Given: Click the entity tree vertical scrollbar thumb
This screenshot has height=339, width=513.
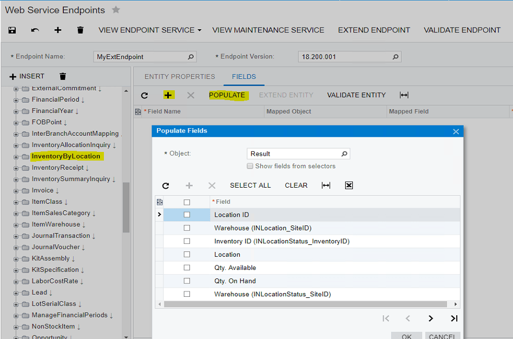Looking at the screenshot, I should pos(126,207).
